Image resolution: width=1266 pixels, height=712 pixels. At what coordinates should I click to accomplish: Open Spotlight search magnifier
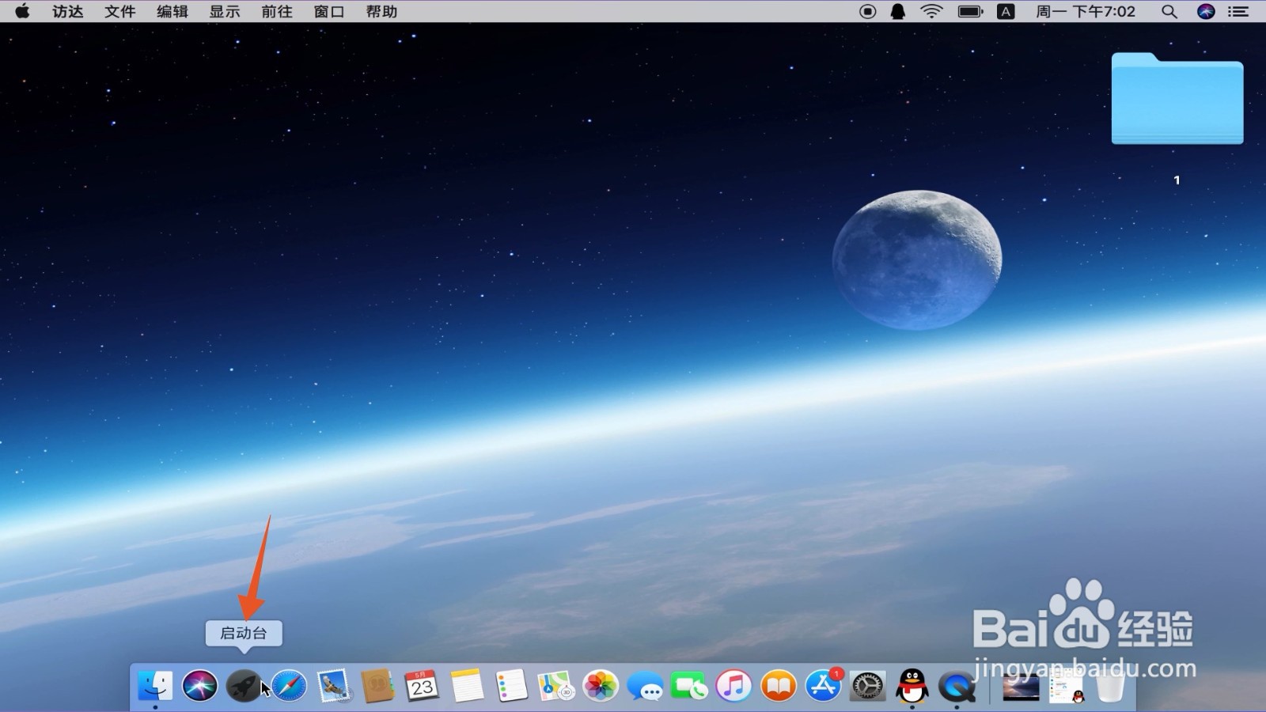1169,11
